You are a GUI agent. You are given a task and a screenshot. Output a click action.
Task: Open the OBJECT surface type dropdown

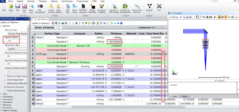coord(68,37)
